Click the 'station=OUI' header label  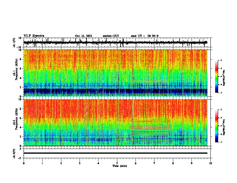coord(111,36)
